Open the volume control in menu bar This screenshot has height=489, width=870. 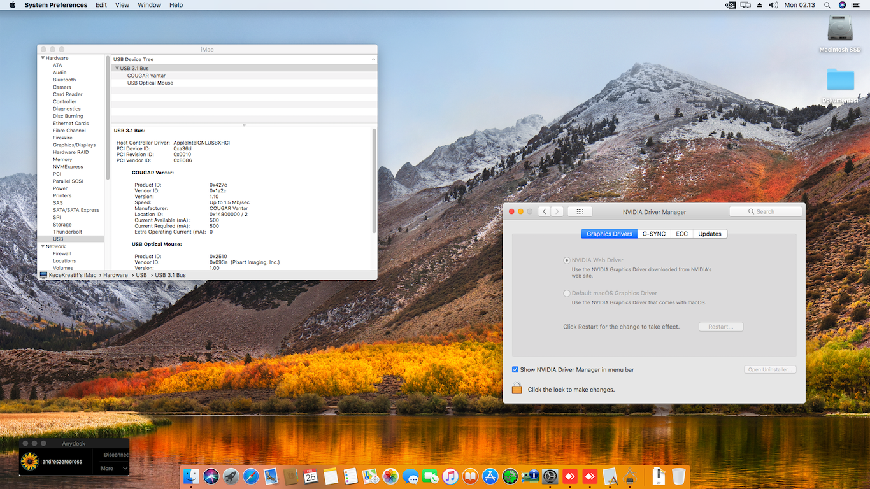click(x=773, y=5)
